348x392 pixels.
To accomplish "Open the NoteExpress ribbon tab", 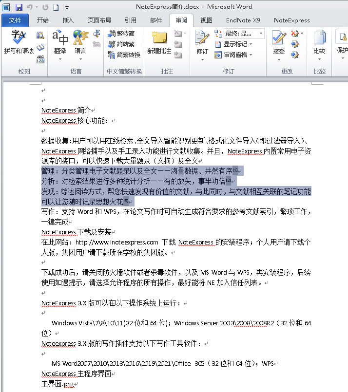I will click(x=292, y=20).
